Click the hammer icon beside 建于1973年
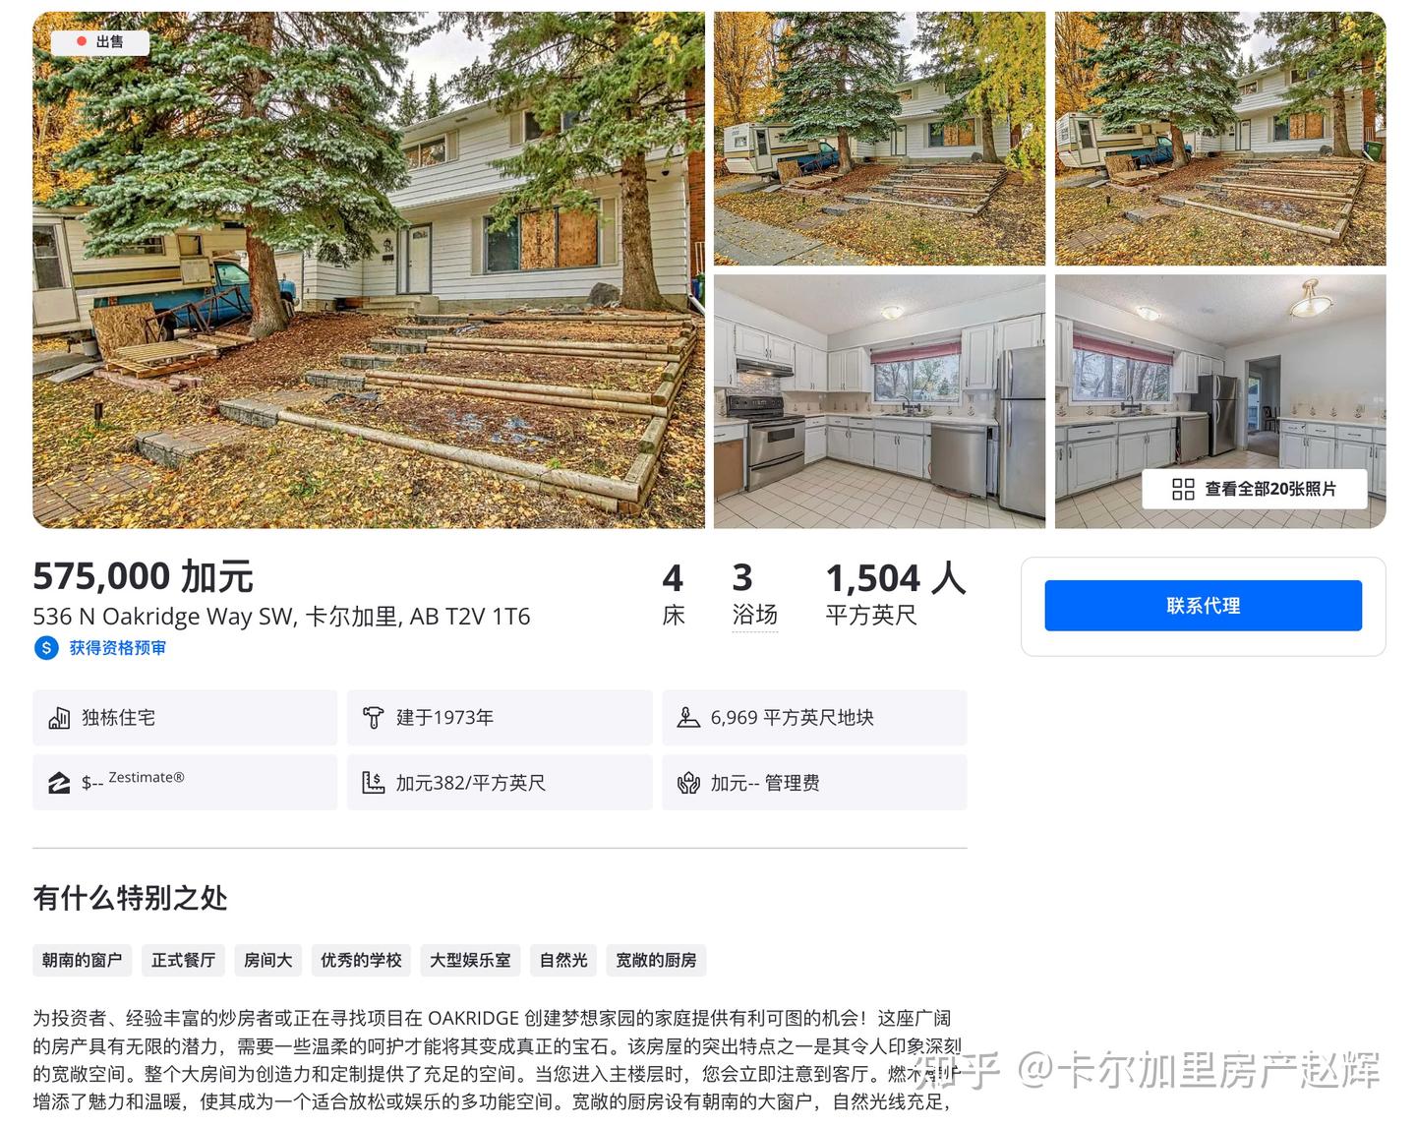This screenshot has width=1416, height=1127. [x=373, y=718]
